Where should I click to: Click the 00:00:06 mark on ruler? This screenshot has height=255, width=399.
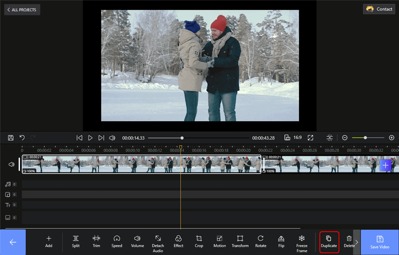[88, 150]
